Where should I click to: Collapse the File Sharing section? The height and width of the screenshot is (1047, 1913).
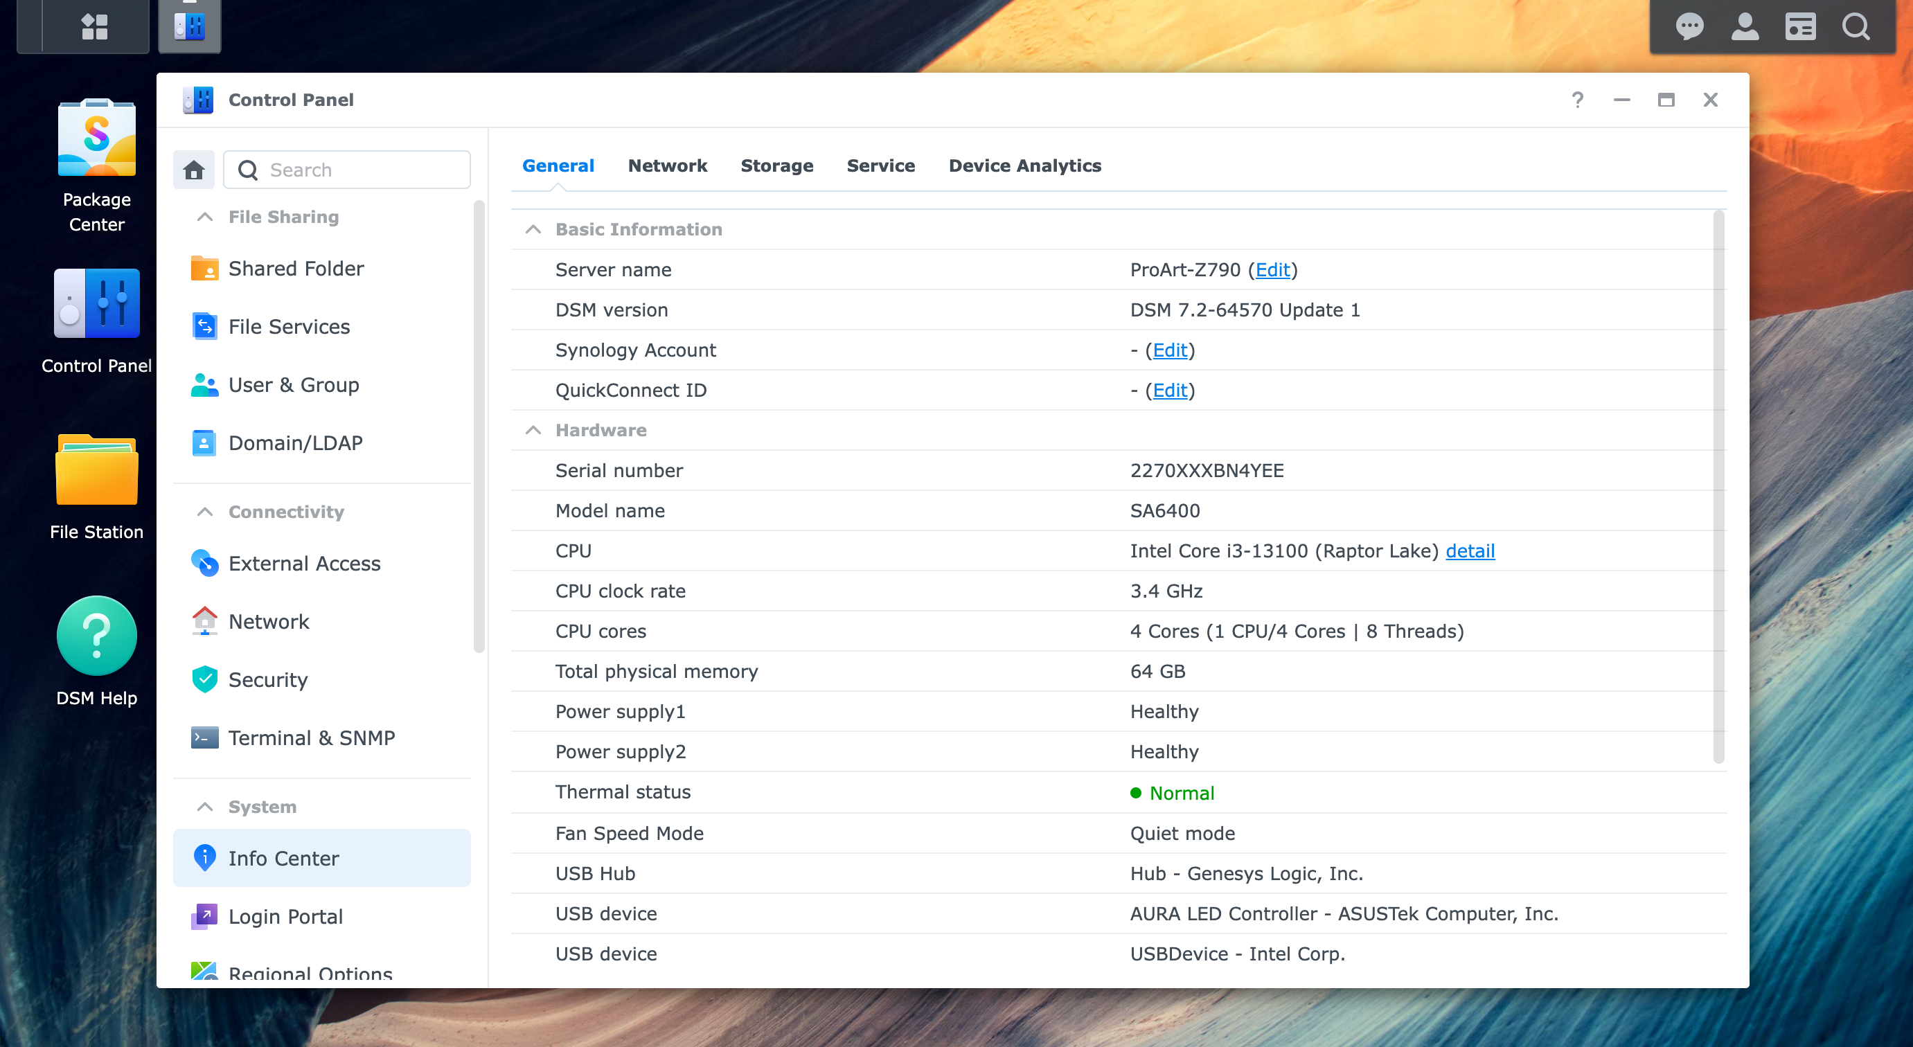[205, 217]
